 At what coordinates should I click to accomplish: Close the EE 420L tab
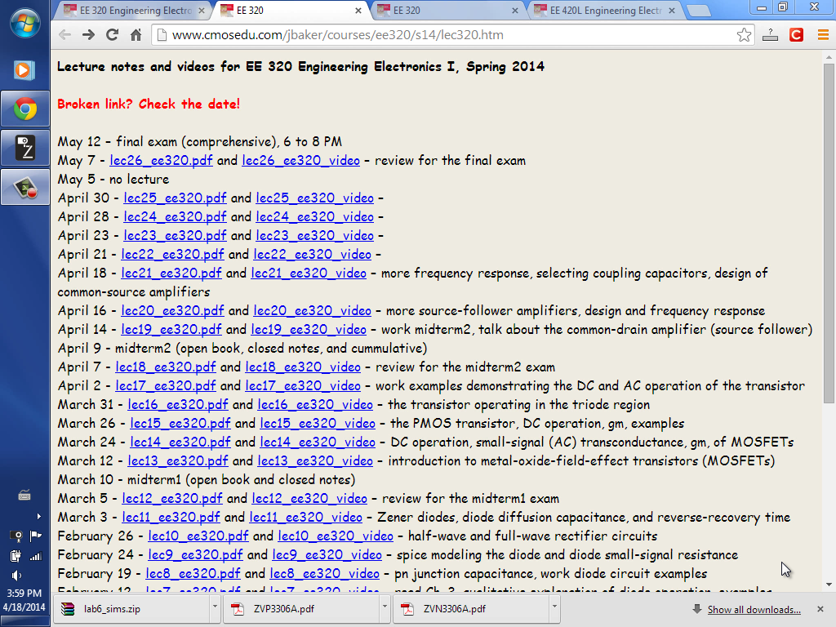coord(672,10)
